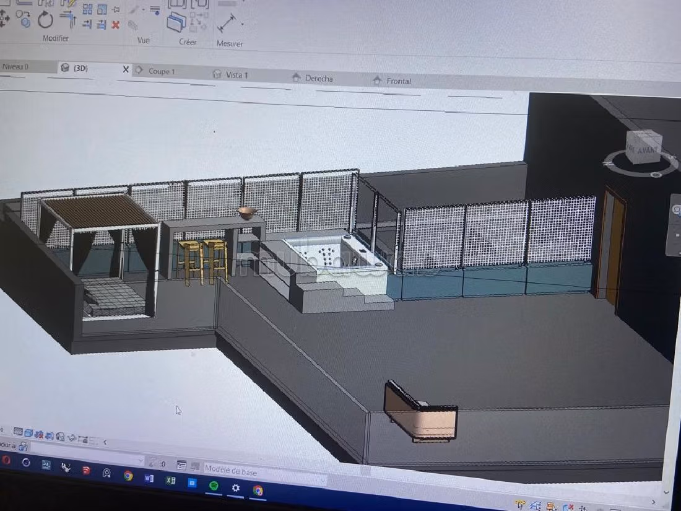Select the Rotate tool in Modifier panel
681x511 pixels.
(x=45, y=20)
